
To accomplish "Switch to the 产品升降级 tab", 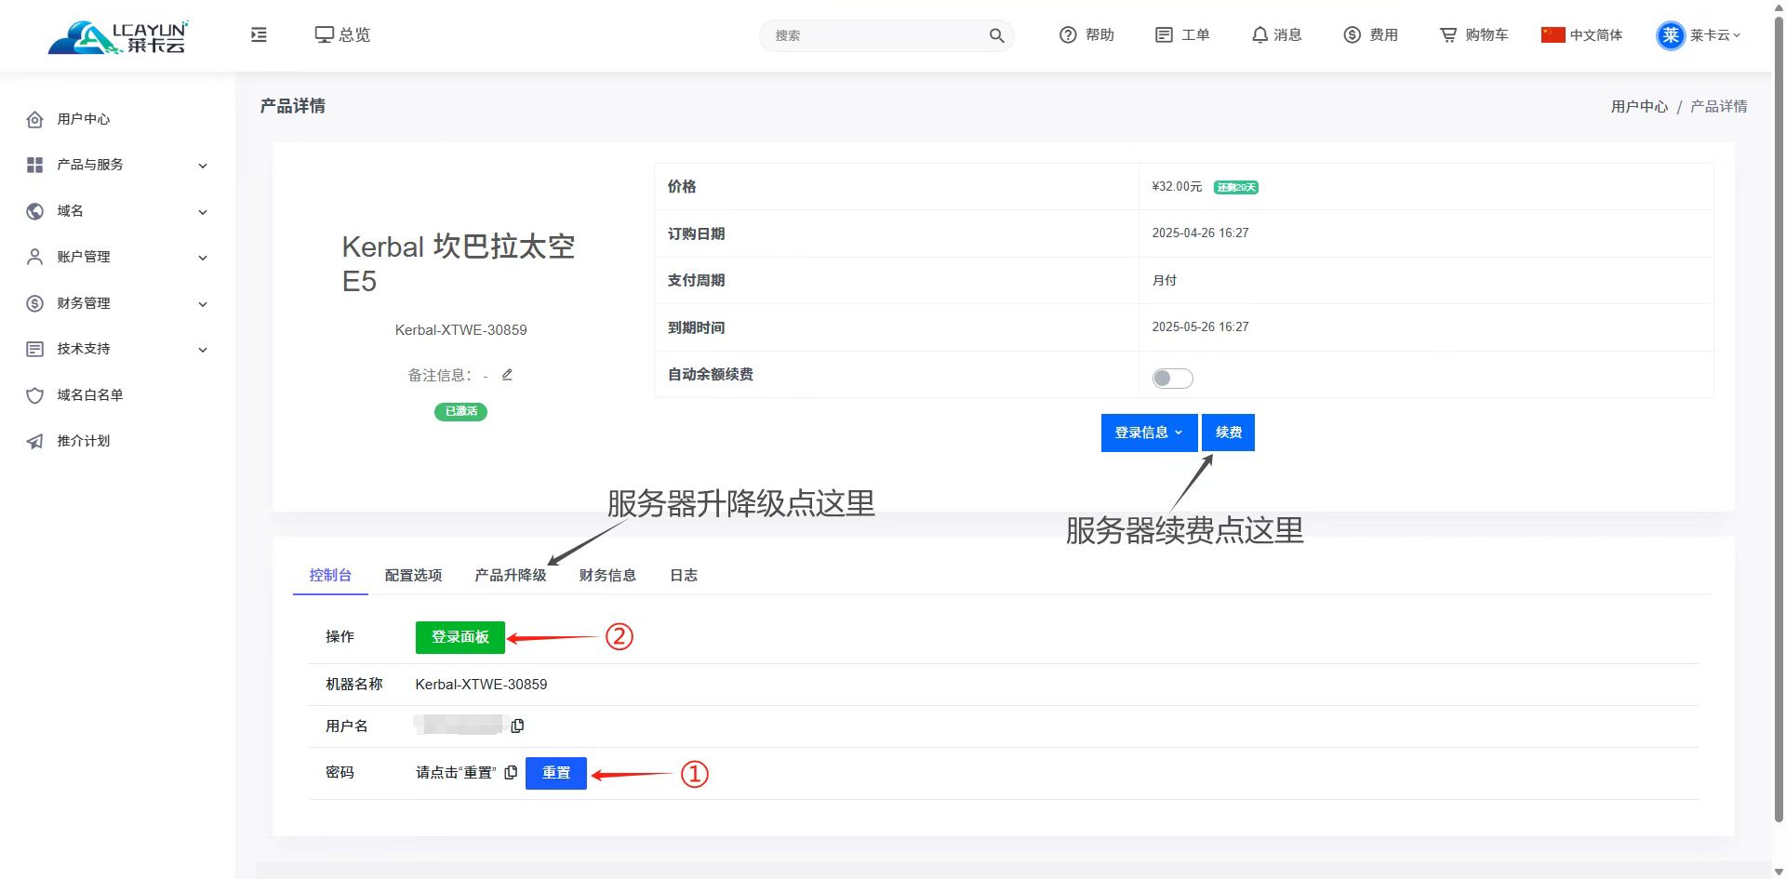I will (510, 575).
